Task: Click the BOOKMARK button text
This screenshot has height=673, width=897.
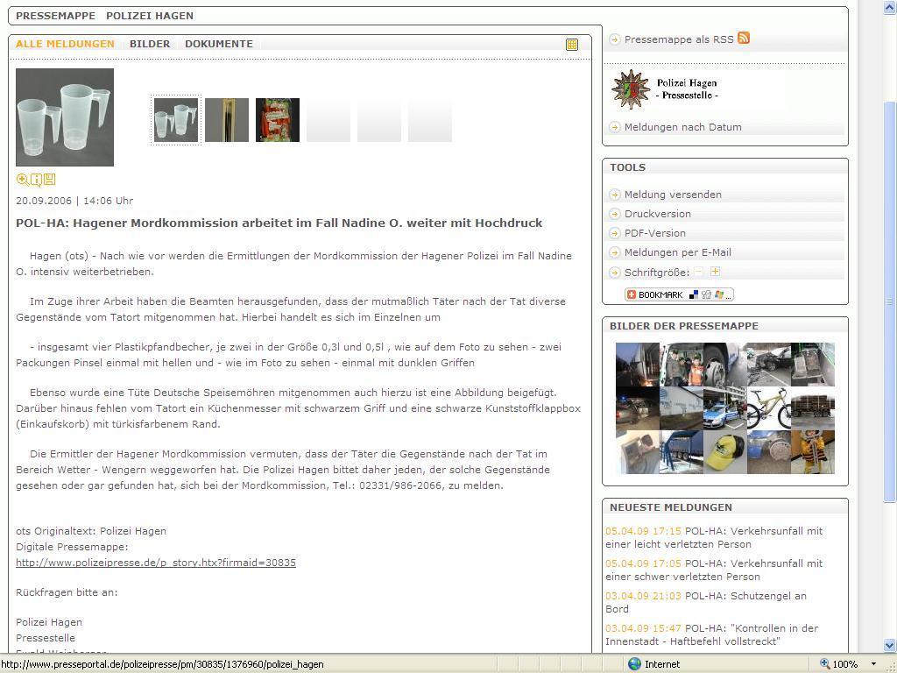Action: pos(660,294)
